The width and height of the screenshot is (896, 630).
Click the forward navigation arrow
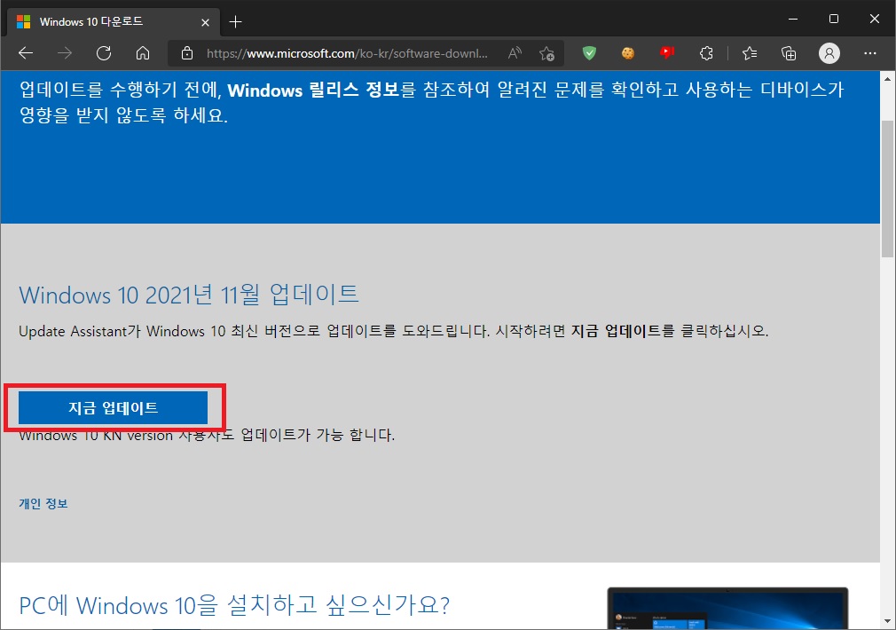tap(65, 53)
